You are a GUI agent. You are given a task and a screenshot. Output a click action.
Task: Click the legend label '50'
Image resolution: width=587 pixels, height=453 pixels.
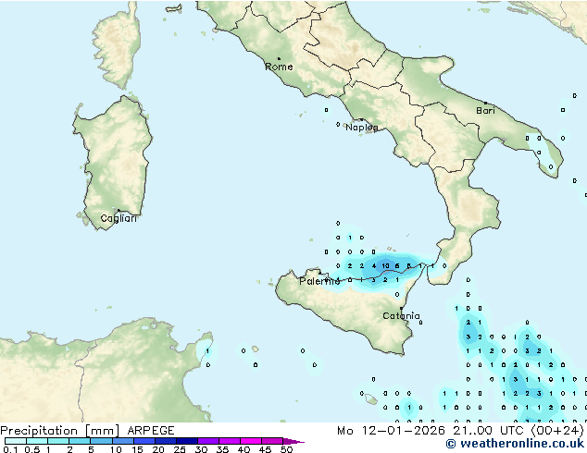pyautogui.click(x=287, y=449)
